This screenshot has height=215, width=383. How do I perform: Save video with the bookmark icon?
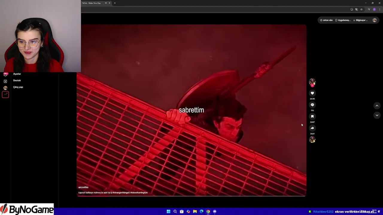[312, 116]
